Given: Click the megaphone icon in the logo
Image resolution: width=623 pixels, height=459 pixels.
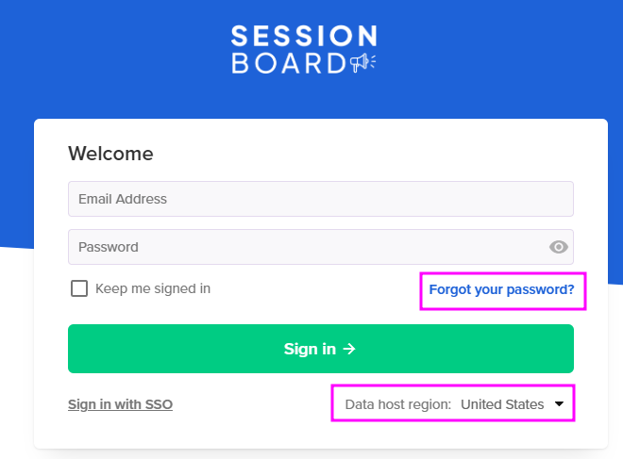Looking at the screenshot, I should click(x=362, y=62).
